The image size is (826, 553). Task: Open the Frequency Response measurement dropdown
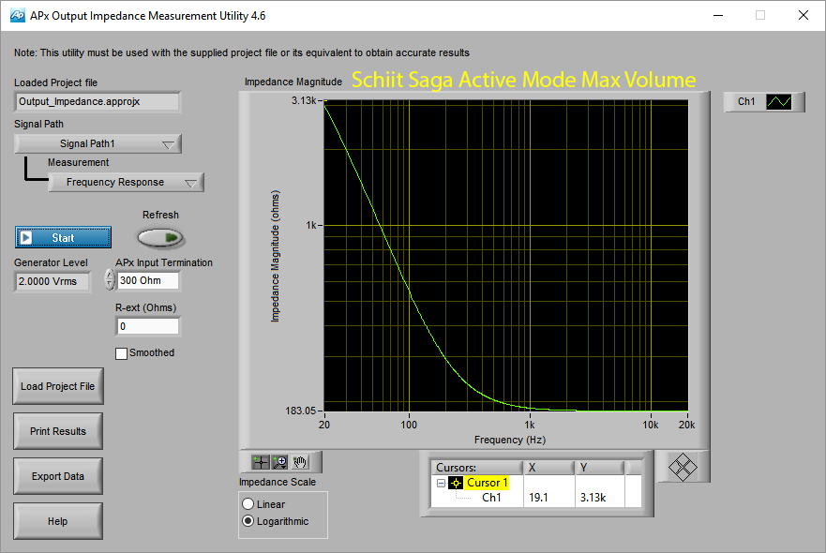coord(126,182)
